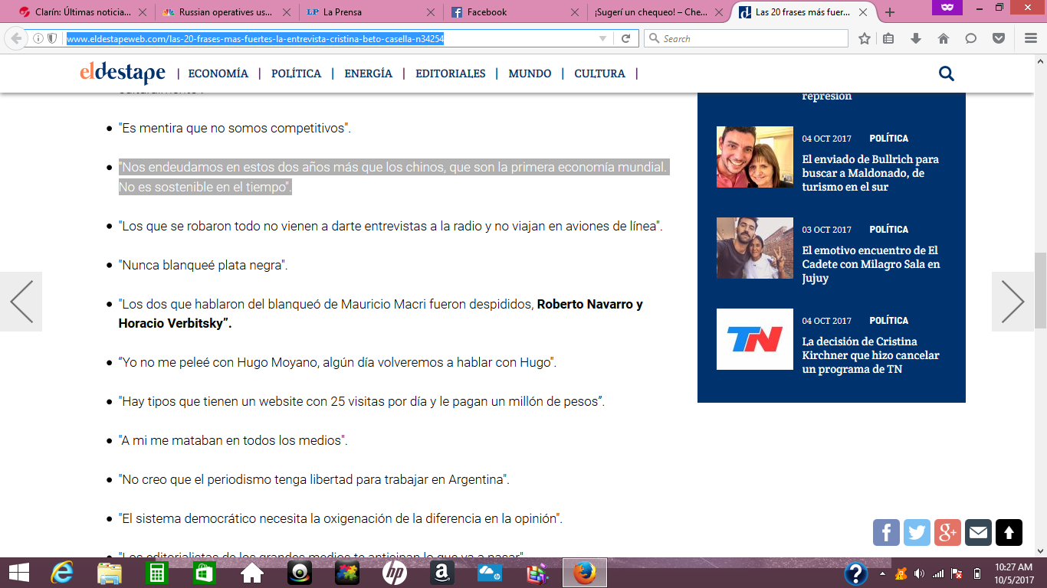
Task: Open the Windows Store taskbar icon
Action: click(205, 573)
